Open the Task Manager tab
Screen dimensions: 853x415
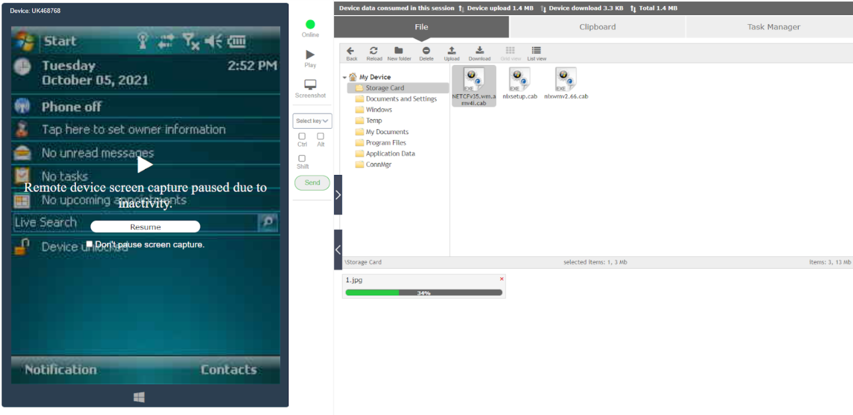774,27
